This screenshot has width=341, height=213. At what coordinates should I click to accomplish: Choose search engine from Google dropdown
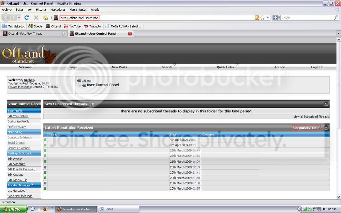(x=276, y=18)
